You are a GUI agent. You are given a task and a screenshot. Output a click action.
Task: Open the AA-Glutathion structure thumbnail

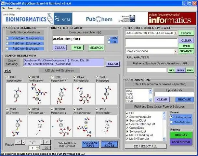(39, 94)
